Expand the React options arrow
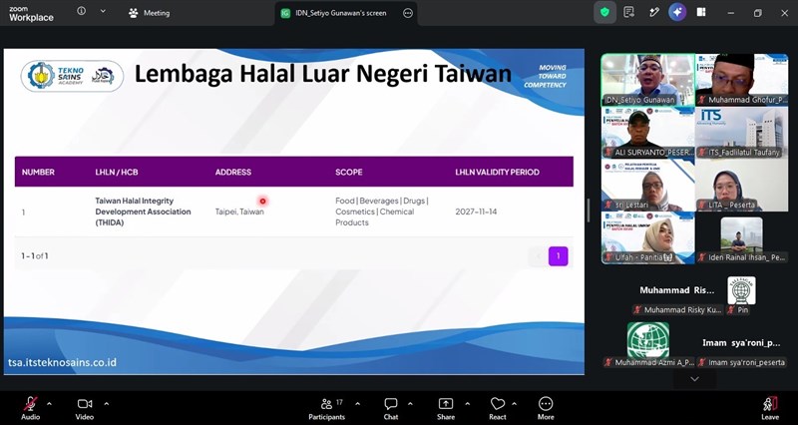798x425 pixels. [x=514, y=404]
